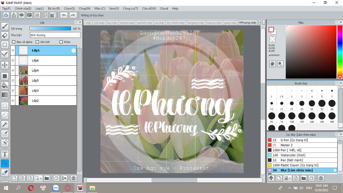Screen dimensions: 343x193
Task: Toggle visibility of layer Lớp3
Action: pos(13,90)
